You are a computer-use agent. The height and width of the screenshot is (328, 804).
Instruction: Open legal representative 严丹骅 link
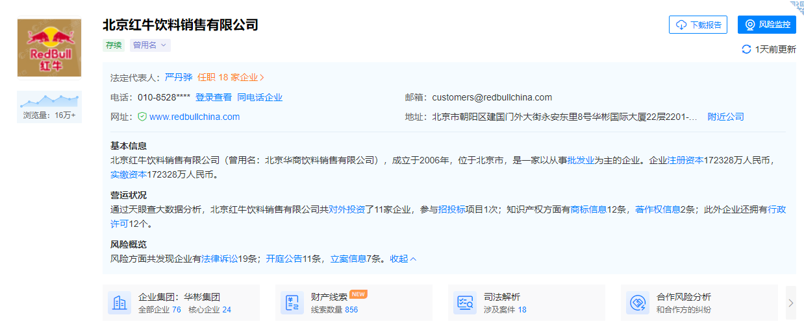coord(179,77)
